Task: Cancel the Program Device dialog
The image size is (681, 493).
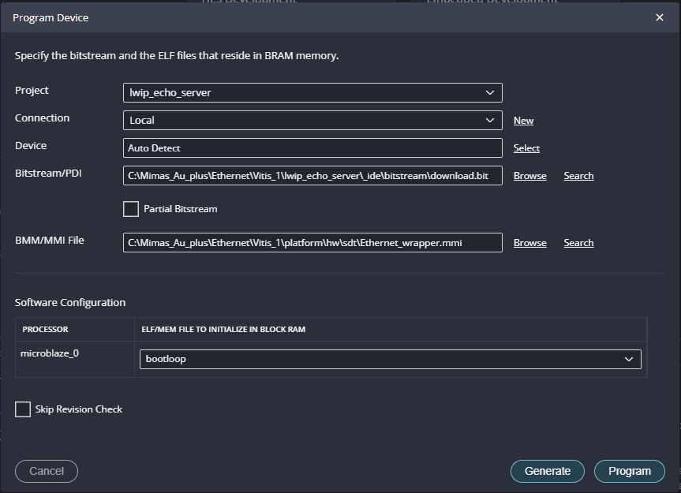Action: point(47,471)
